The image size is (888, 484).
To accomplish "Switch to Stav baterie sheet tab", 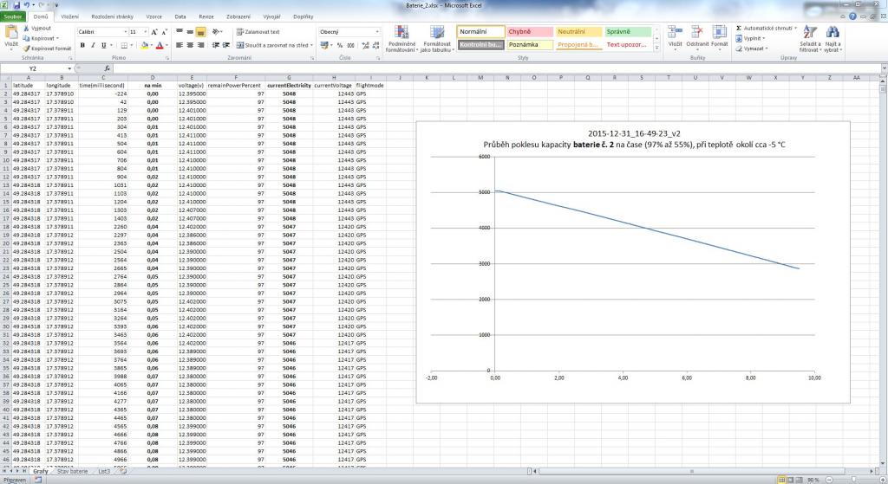I will click(73, 471).
